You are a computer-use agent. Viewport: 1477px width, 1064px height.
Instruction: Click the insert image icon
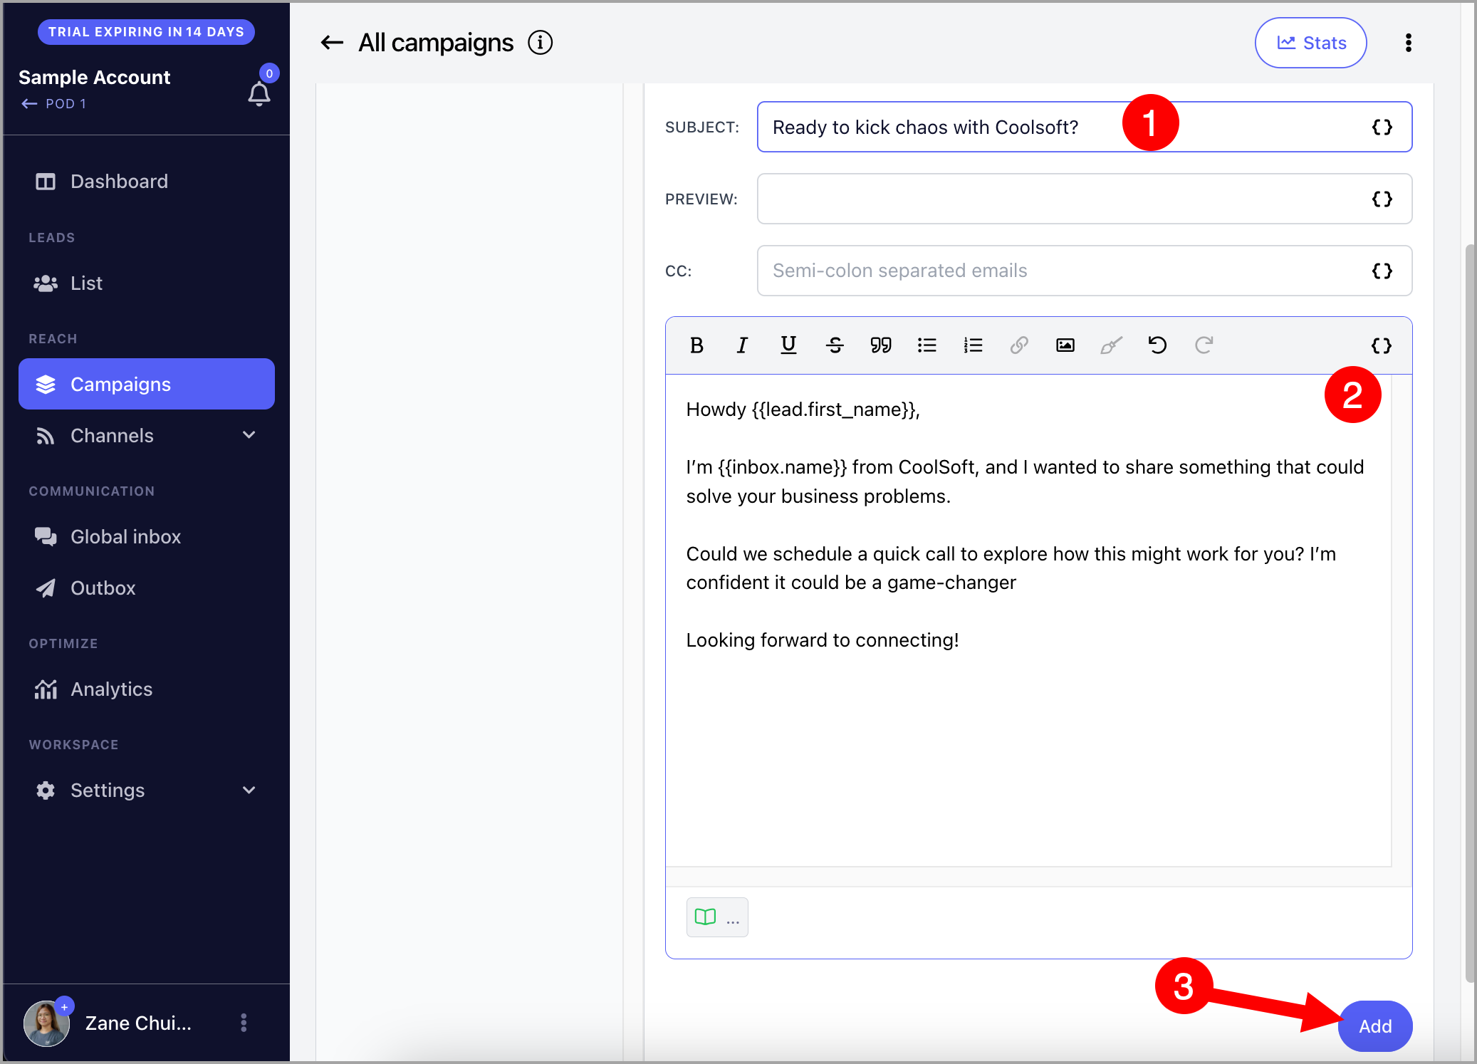pyautogui.click(x=1065, y=345)
